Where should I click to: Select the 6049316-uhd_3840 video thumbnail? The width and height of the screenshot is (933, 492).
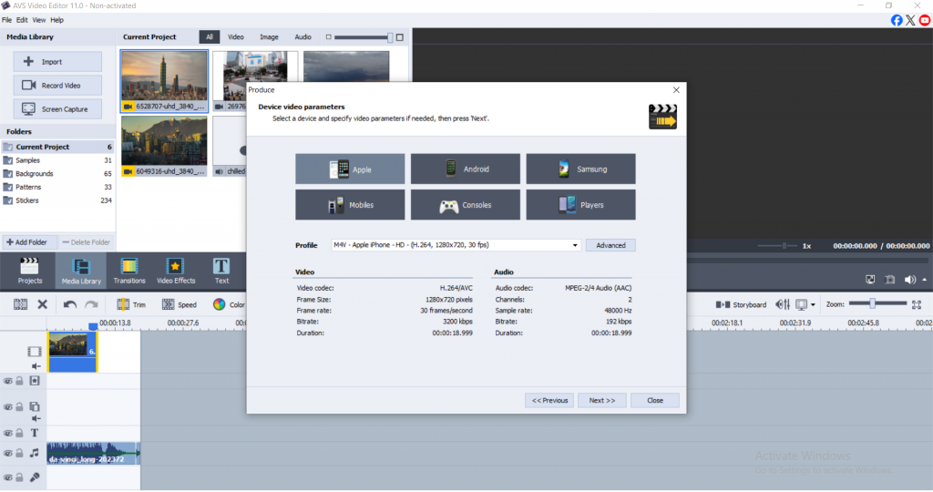tap(164, 146)
